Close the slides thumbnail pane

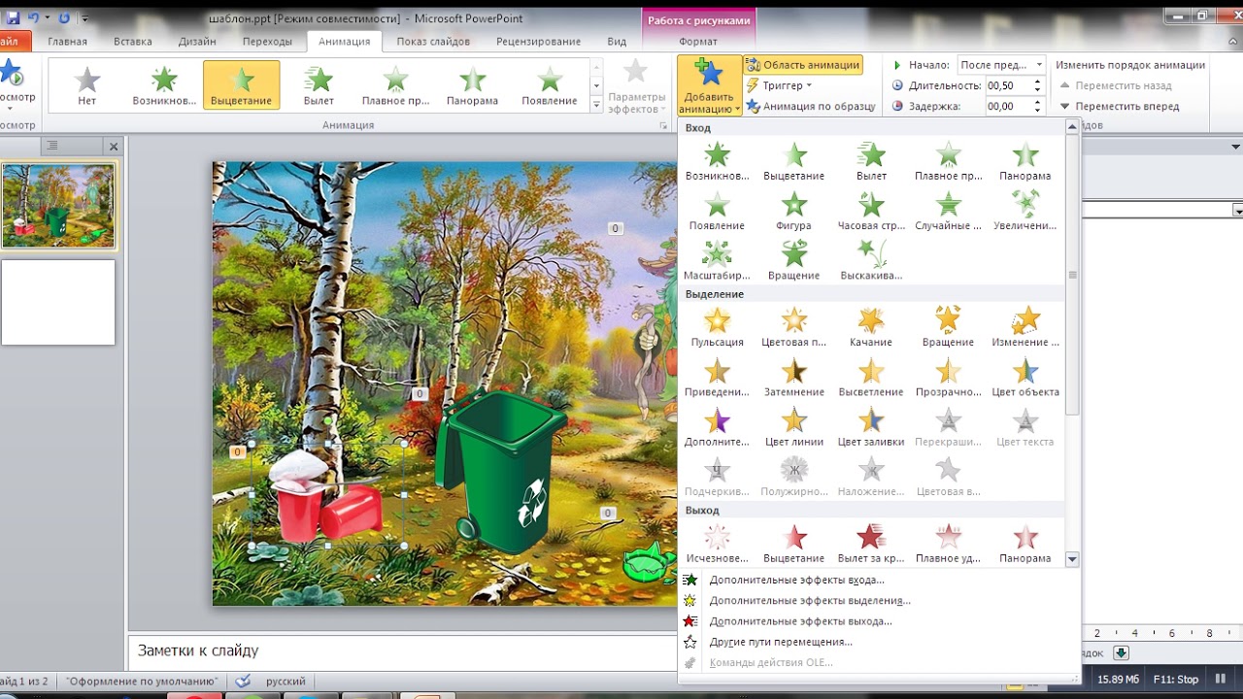pos(114,147)
